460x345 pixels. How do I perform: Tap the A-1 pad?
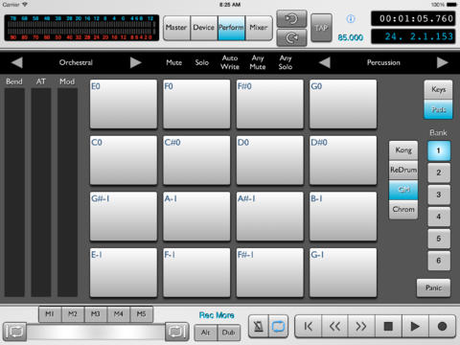pos(196,217)
